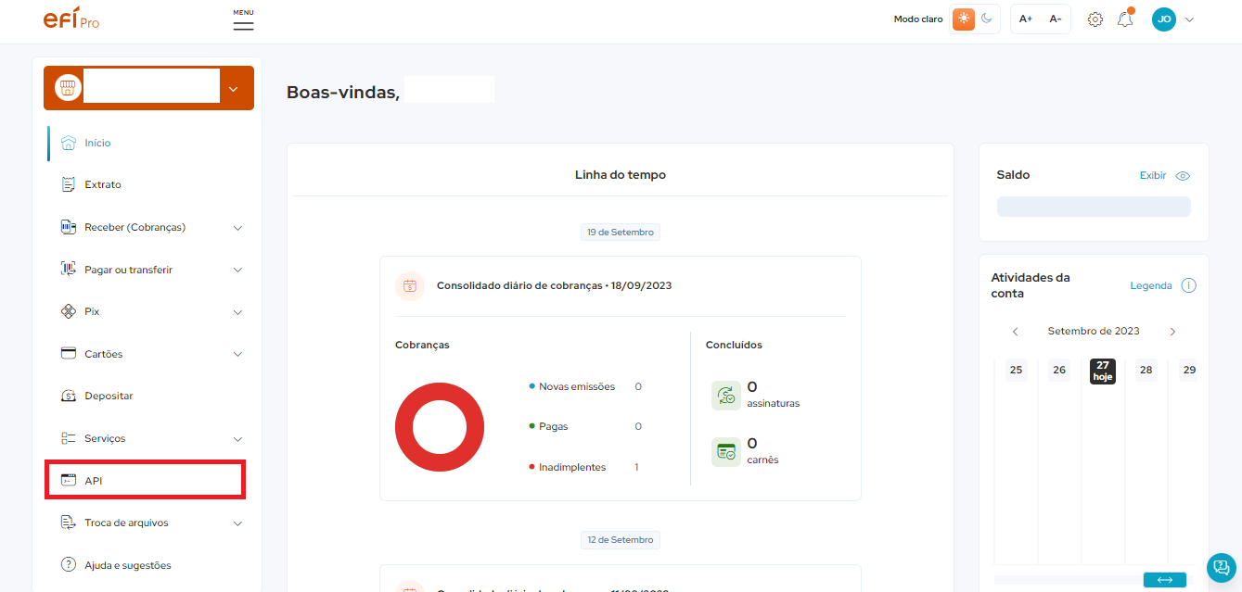Go to next month in the calendar

coord(1172,332)
